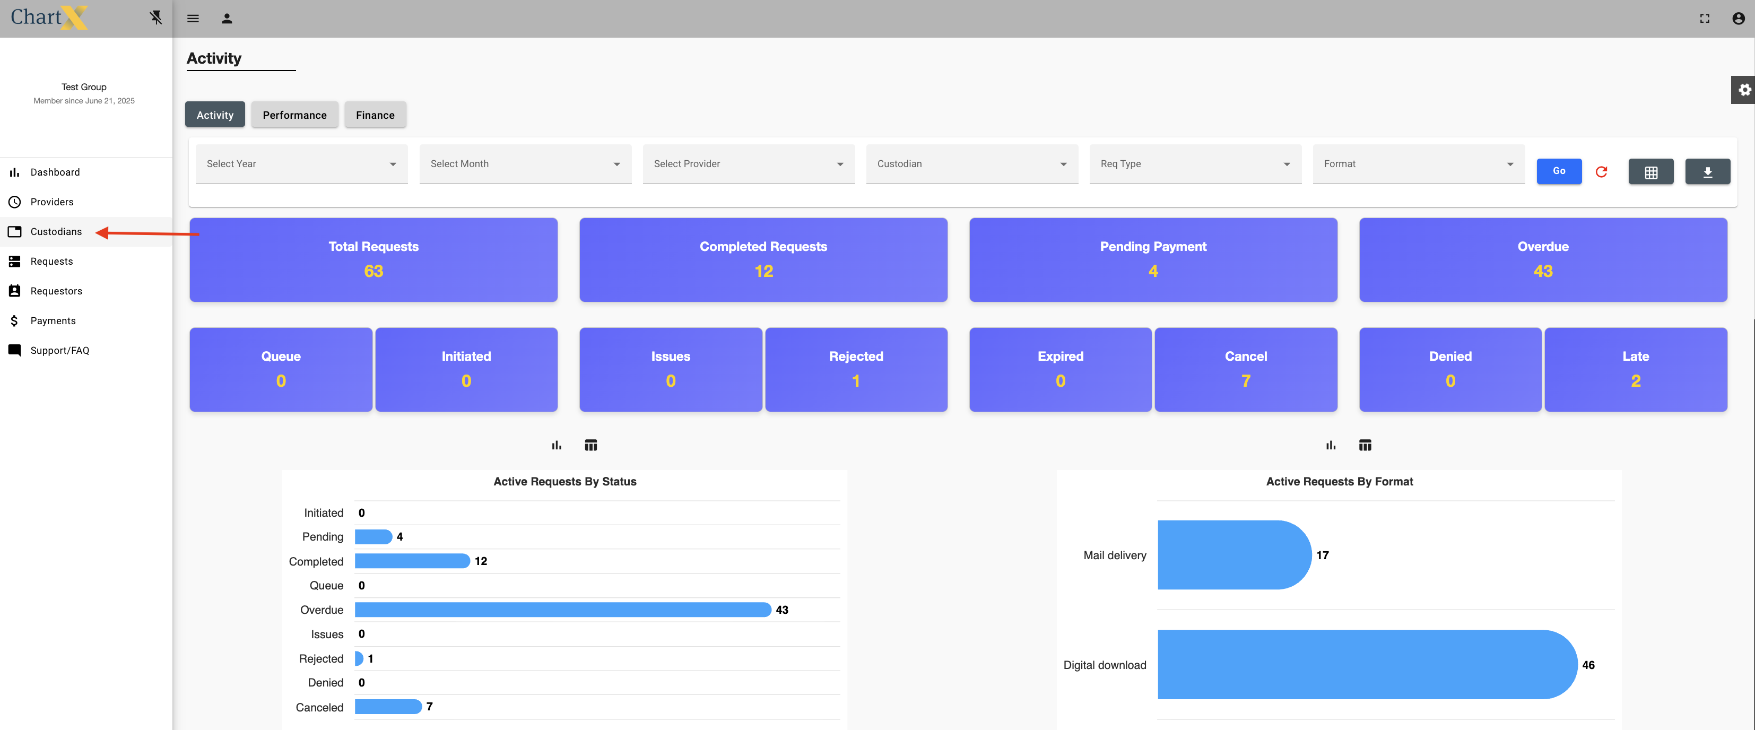The height and width of the screenshot is (730, 1755).
Task: Expand the Select Provider dropdown
Action: click(748, 164)
